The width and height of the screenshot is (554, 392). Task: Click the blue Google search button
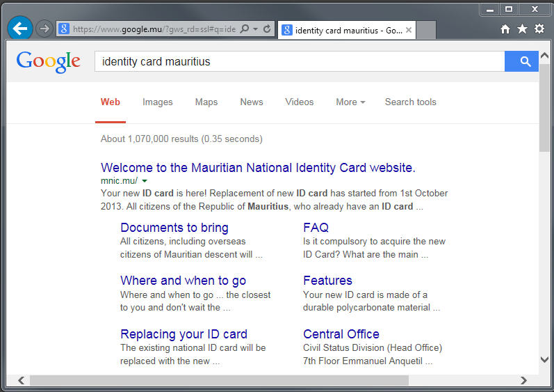coord(521,61)
